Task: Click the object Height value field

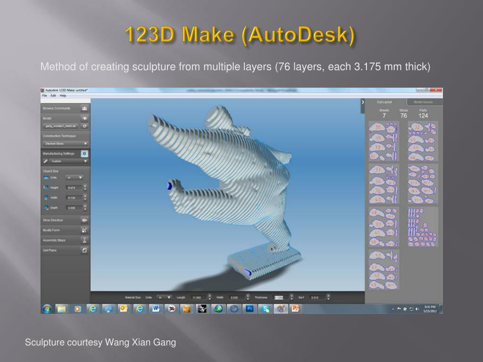Action: [74, 188]
